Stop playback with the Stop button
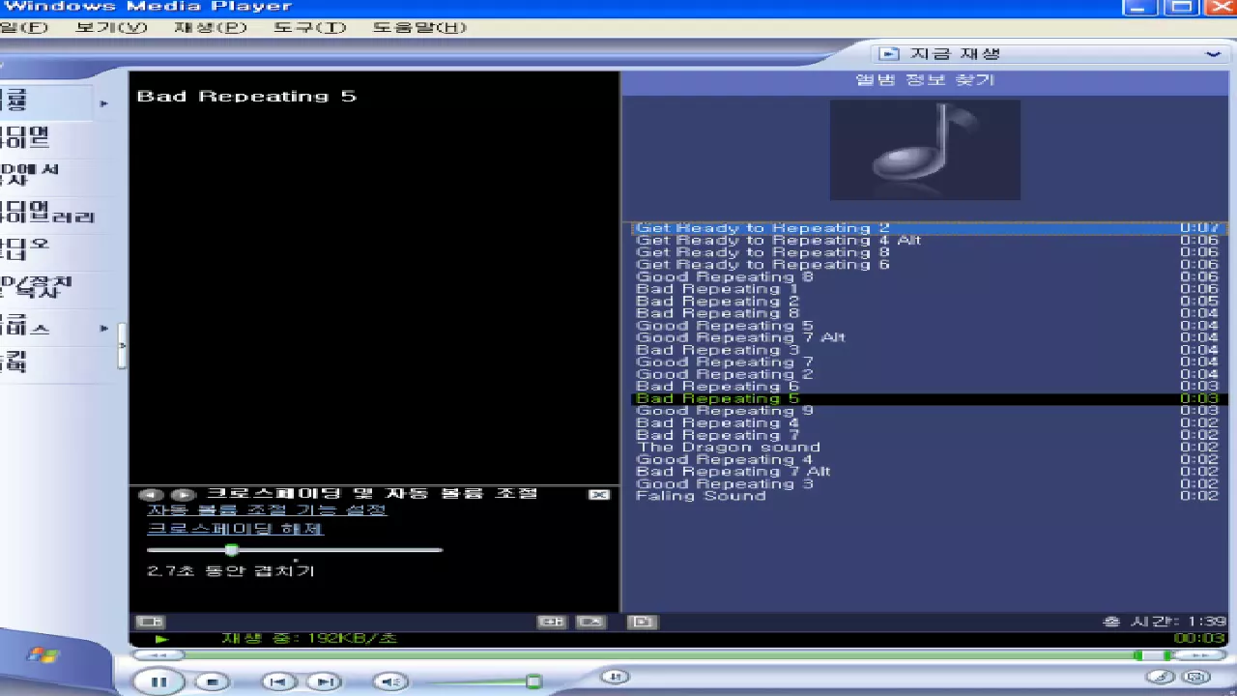This screenshot has width=1237, height=696. pos(212,681)
